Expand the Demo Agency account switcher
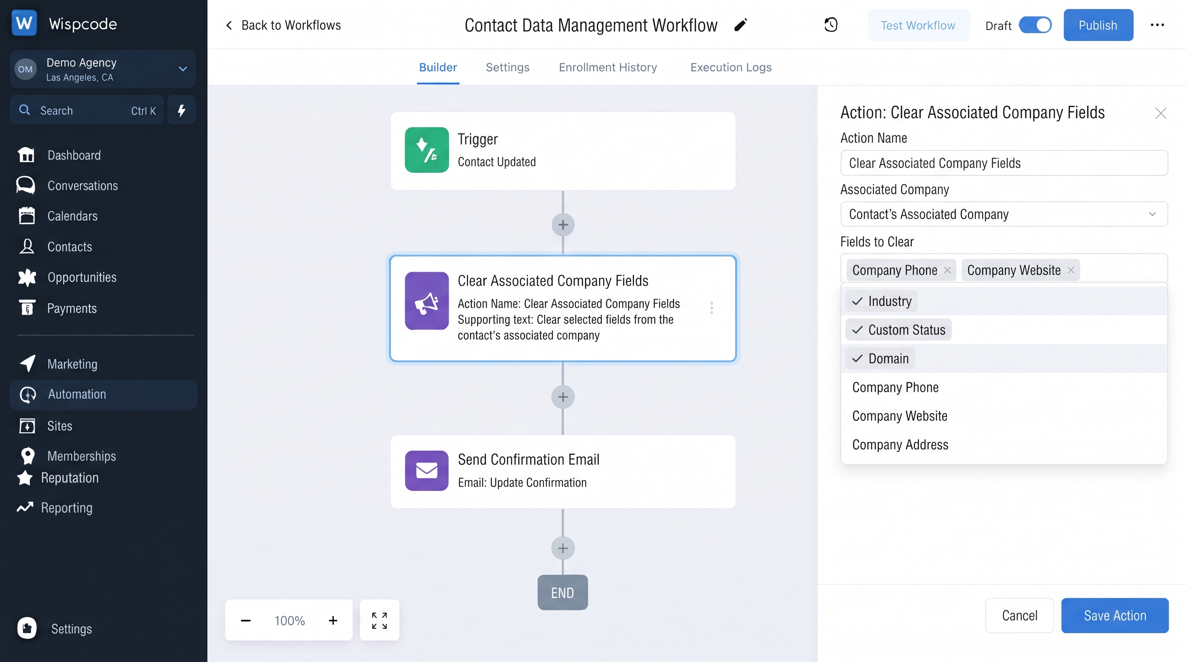This screenshot has width=1186, height=662. point(103,69)
